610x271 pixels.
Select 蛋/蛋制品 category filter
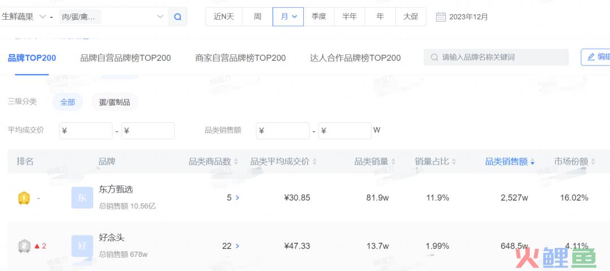(114, 102)
